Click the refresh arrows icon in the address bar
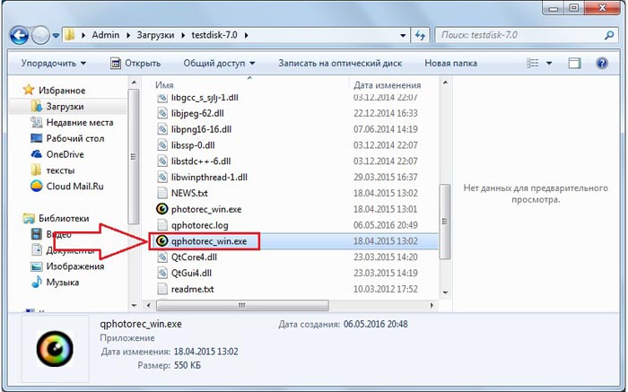The height and width of the screenshot is (392, 628). (x=420, y=35)
